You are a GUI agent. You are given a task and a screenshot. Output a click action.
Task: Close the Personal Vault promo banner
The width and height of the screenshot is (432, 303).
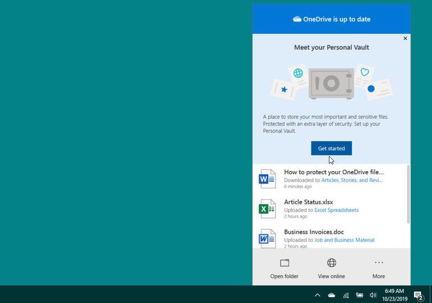click(x=405, y=38)
